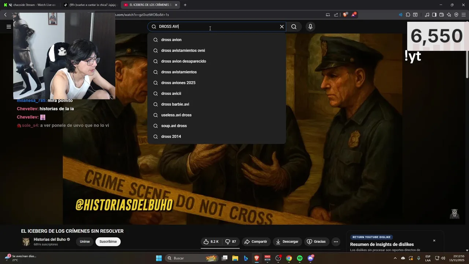This screenshot has width=469, height=264.
Task: Open the Brave browser main menu
Action: click(x=464, y=15)
